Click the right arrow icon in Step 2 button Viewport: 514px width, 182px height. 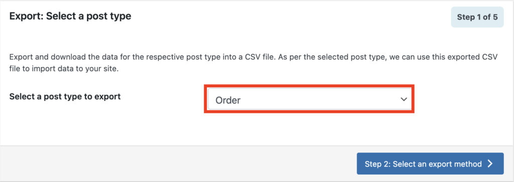coord(490,163)
